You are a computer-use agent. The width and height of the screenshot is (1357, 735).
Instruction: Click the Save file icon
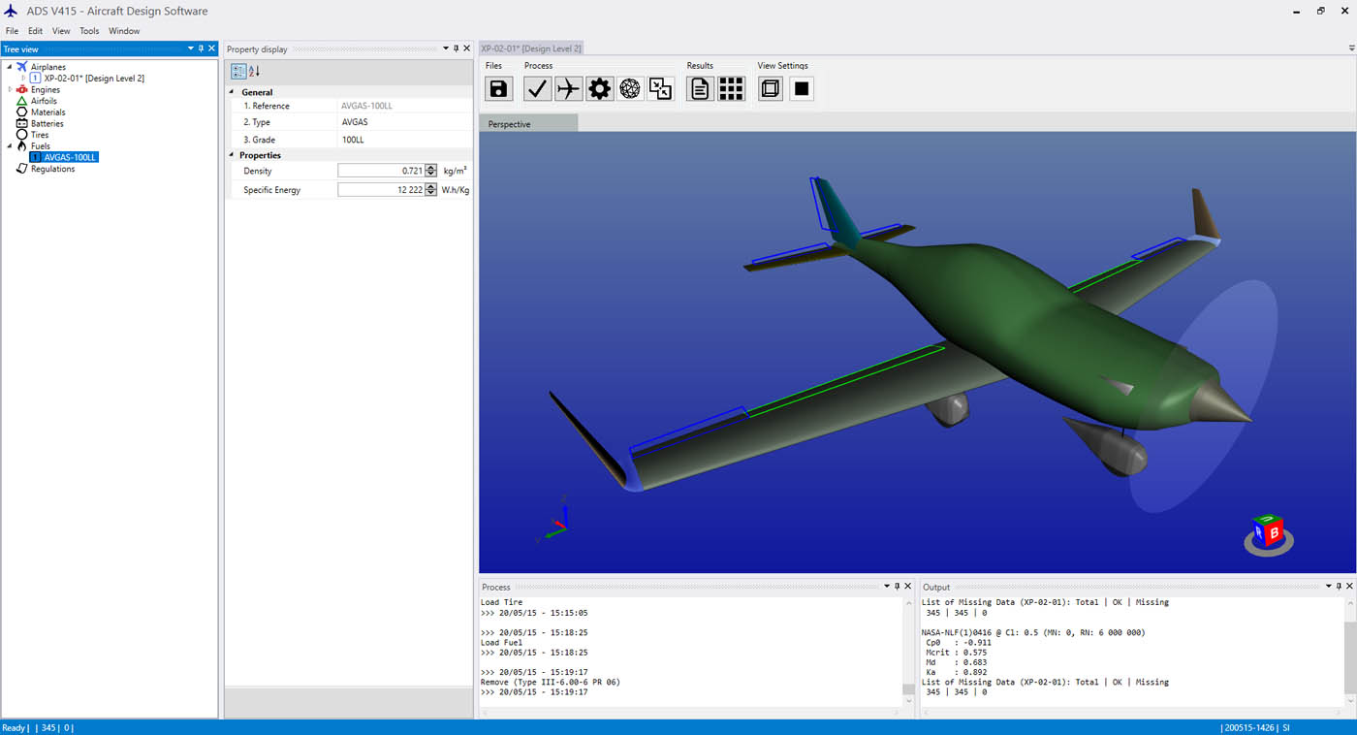pos(498,89)
